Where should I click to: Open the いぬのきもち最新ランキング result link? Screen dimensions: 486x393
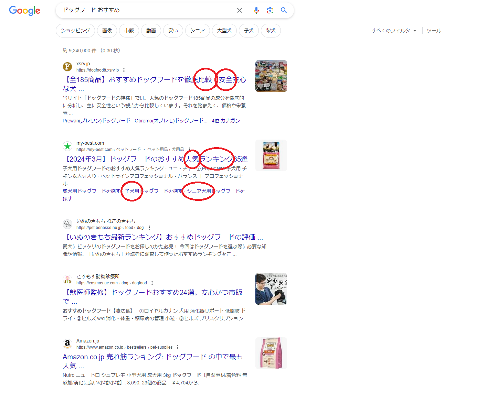pos(162,237)
